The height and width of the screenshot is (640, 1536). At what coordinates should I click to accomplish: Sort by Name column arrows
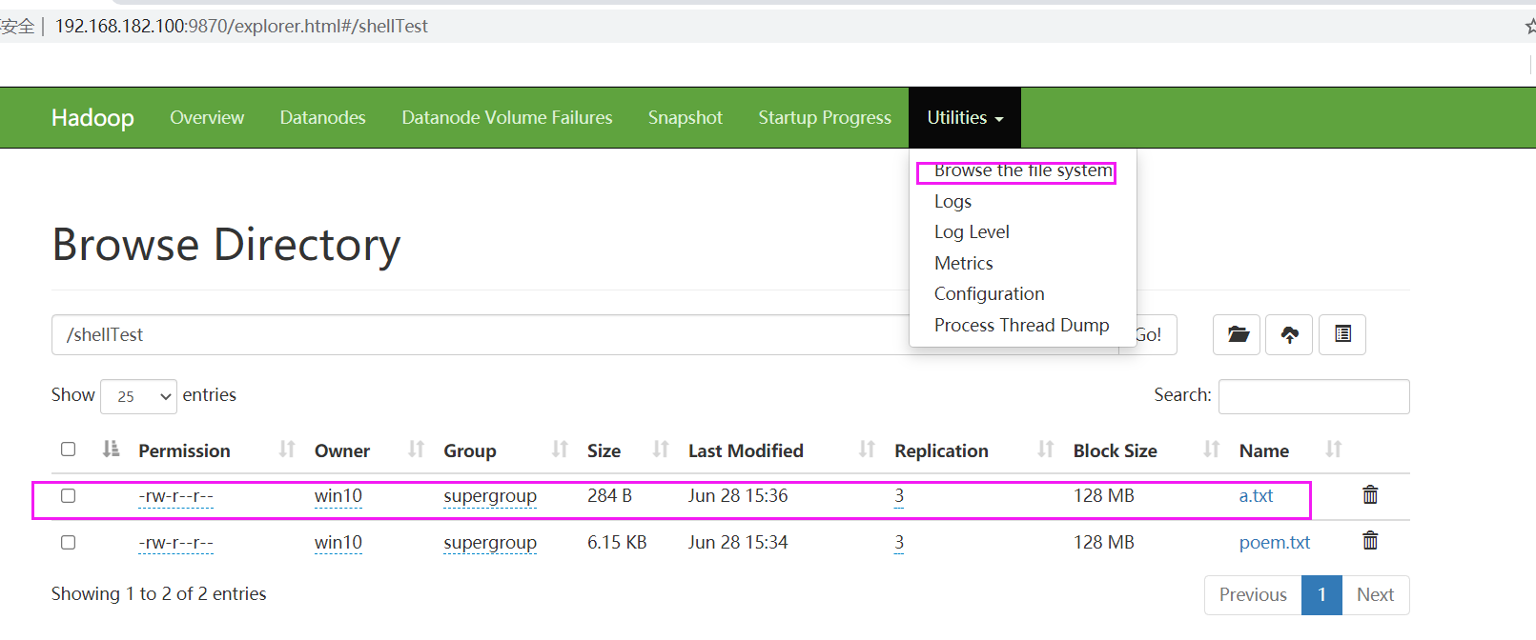coord(1334,450)
